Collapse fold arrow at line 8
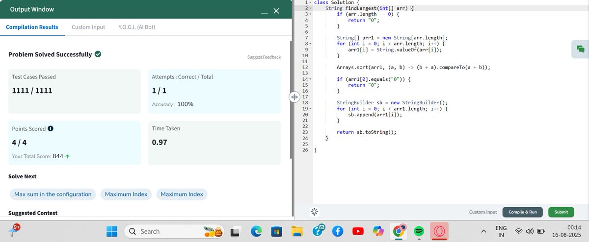The width and height of the screenshot is (589, 242). pos(311,44)
